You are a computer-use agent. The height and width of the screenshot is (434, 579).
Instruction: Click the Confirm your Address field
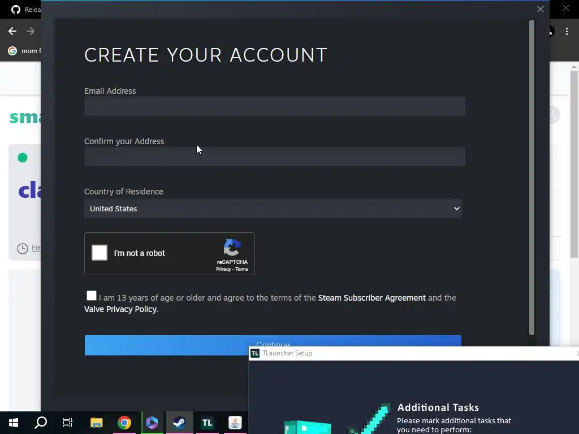click(274, 157)
